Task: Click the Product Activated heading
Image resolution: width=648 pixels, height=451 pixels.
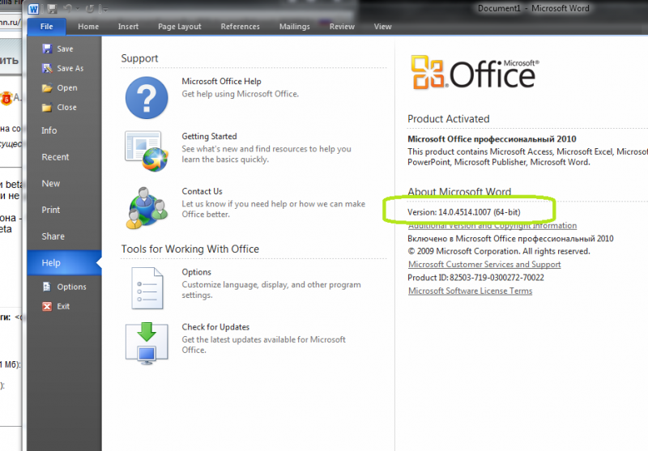Action: click(449, 119)
